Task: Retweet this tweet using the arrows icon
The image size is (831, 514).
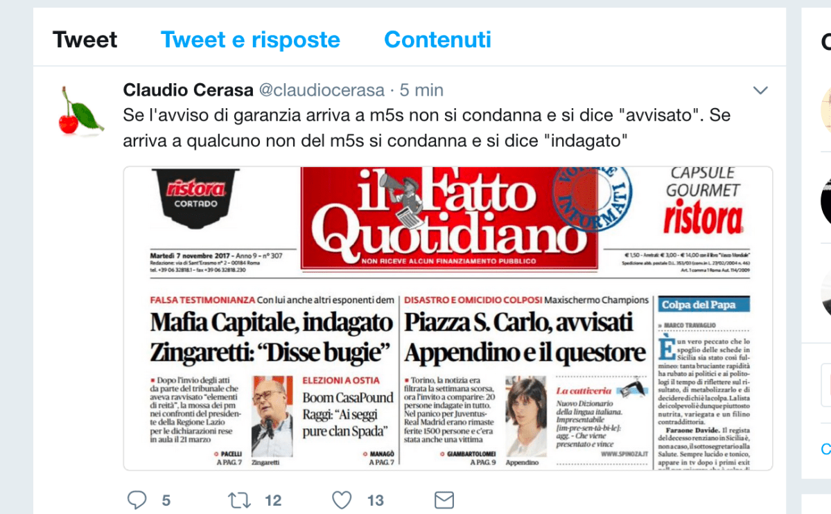Action: pyautogui.click(x=239, y=500)
